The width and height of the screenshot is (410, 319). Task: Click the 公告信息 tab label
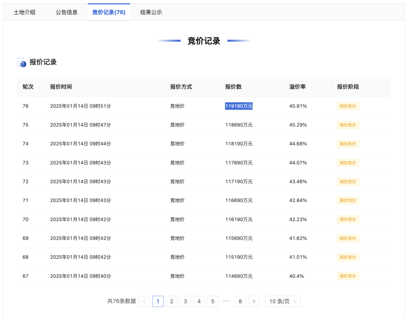pos(66,12)
